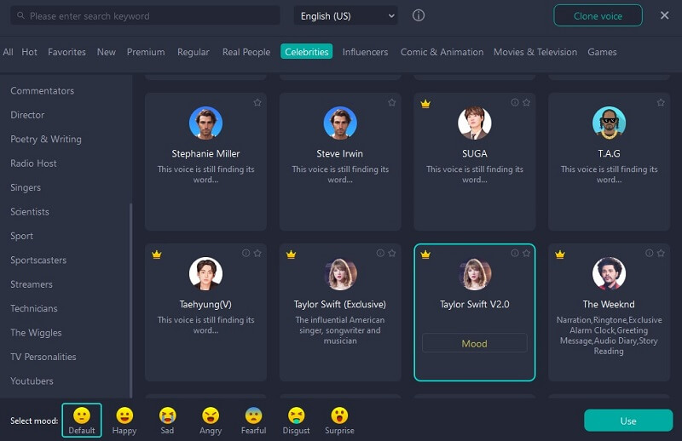Click the search magnifier icon
The width and height of the screenshot is (682, 441).
(20, 15)
